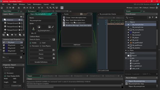The image size is (160, 90).
Task: Clean the project cache with broom icon
Action: click(33, 8)
